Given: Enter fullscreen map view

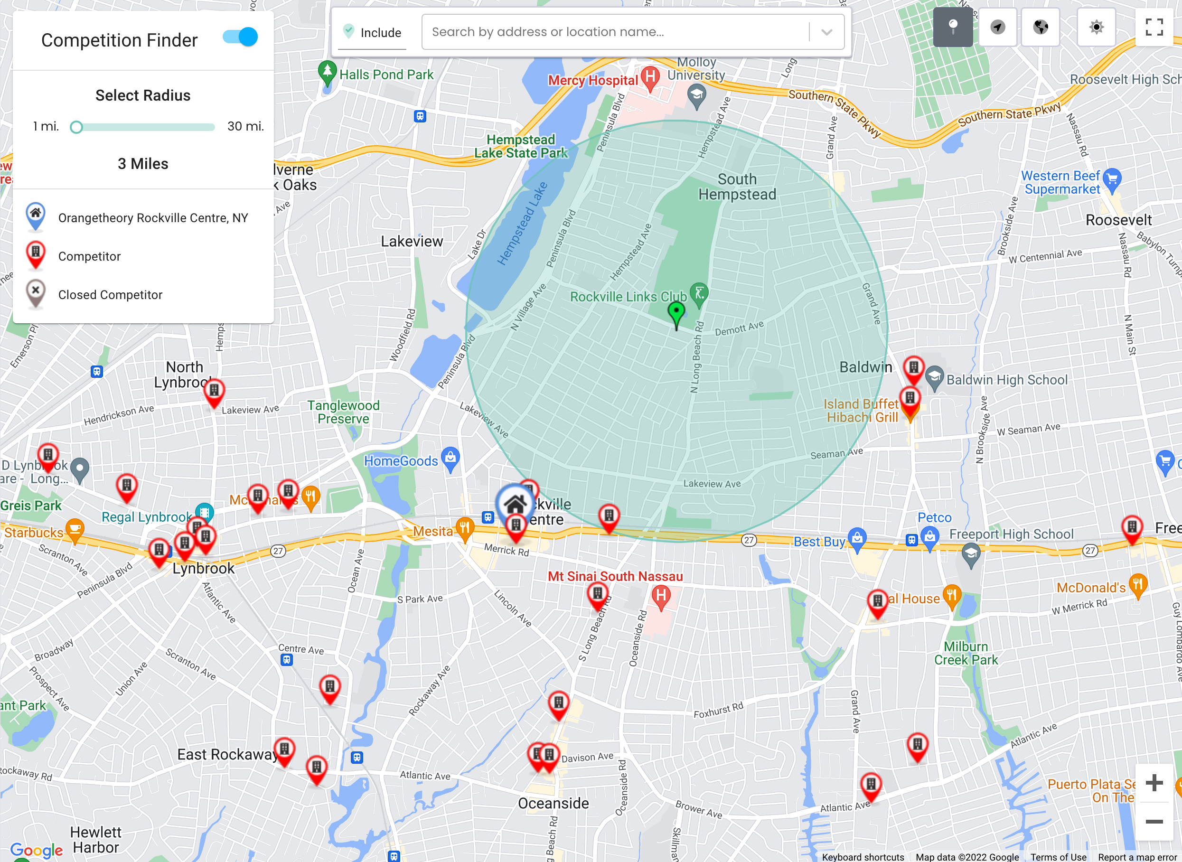Looking at the screenshot, I should [x=1154, y=27].
